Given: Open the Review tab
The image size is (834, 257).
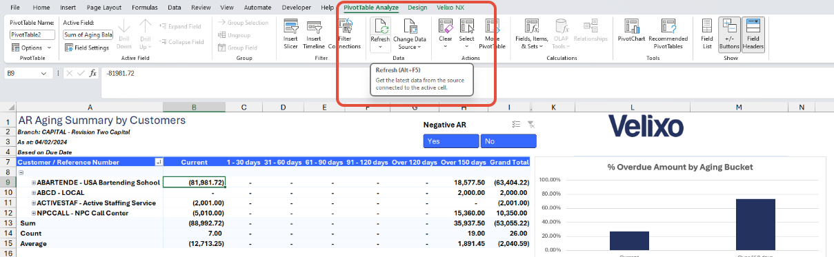Looking at the screenshot, I should 201,7.
